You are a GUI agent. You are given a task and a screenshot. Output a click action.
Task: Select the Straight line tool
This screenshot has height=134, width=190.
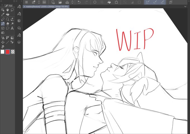tap(8, 42)
